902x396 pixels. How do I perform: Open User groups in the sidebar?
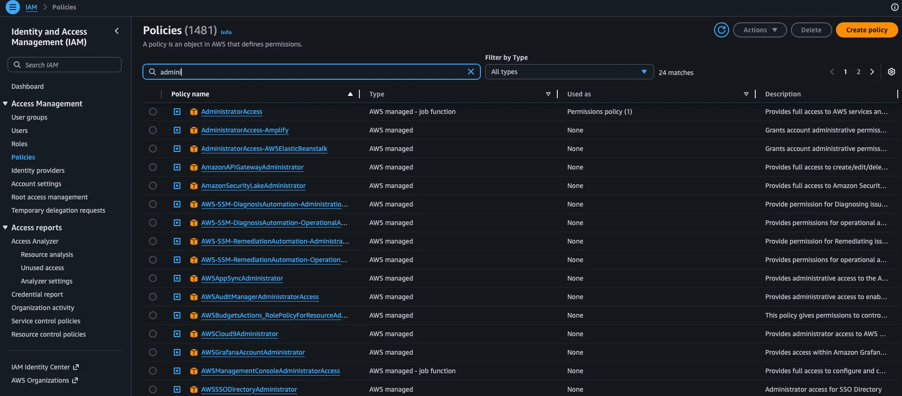pyautogui.click(x=29, y=117)
